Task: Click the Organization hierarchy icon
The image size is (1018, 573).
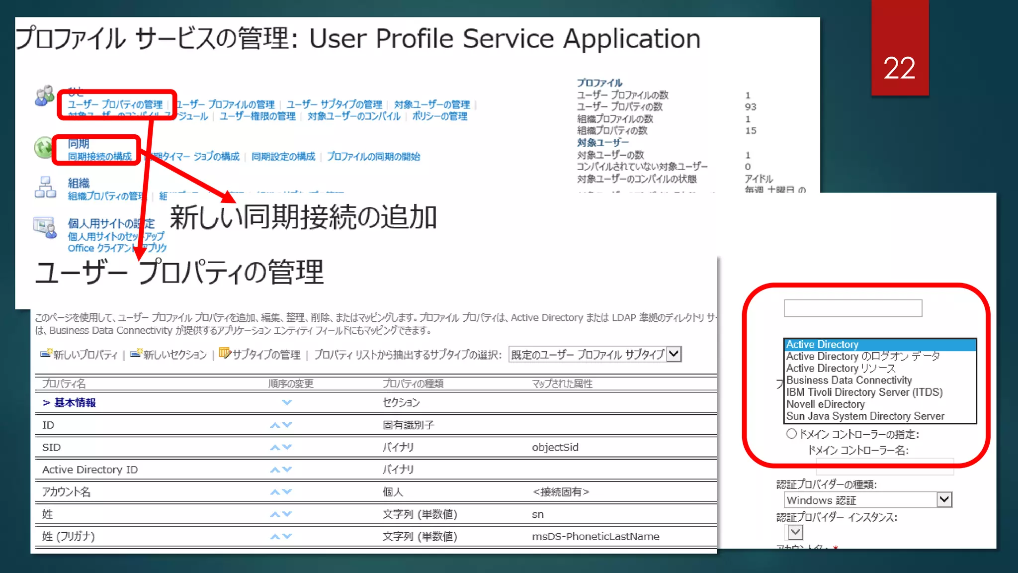Action: click(x=45, y=188)
